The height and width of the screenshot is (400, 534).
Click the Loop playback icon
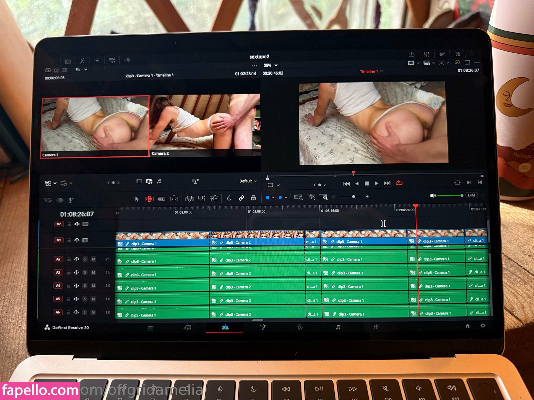[x=399, y=183]
